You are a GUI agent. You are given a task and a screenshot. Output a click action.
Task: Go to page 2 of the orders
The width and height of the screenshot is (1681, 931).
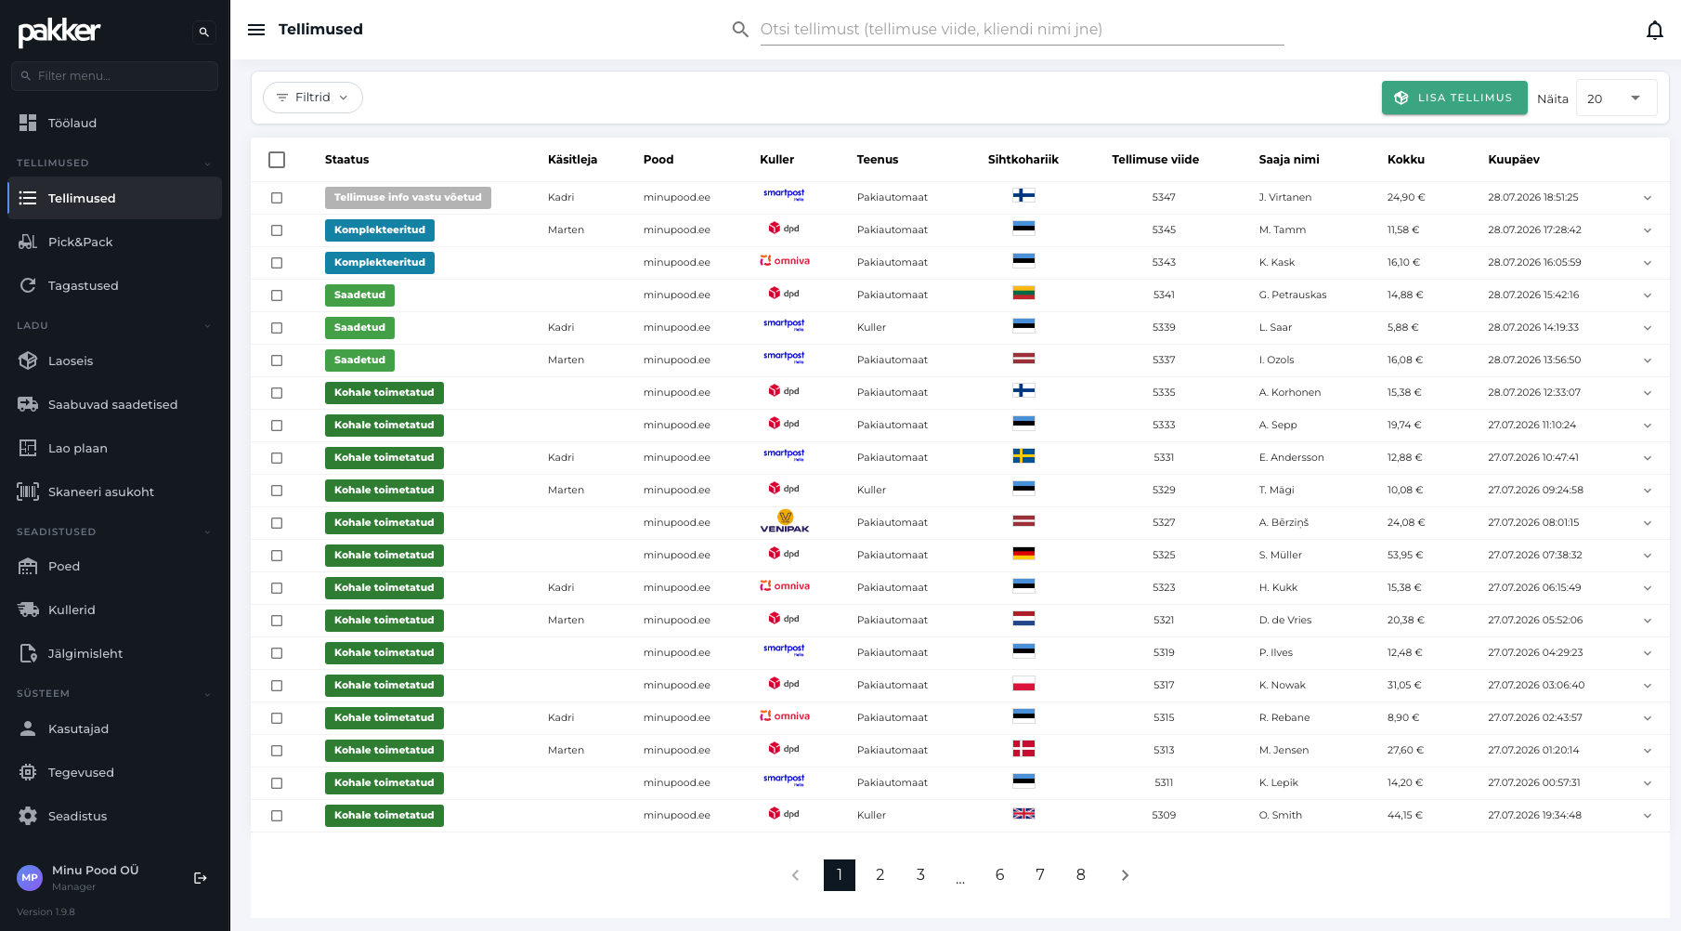point(880,875)
